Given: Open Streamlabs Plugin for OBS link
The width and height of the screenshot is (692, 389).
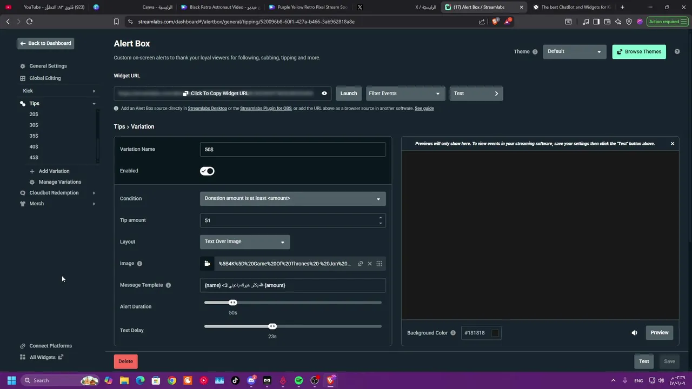Looking at the screenshot, I should (266, 109).
